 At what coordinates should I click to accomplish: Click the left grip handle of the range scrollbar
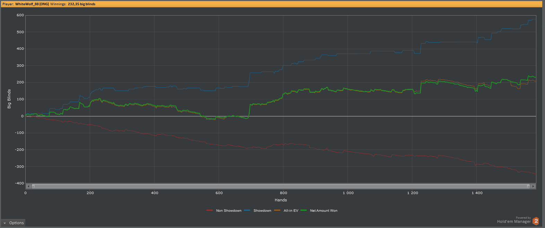point(33,186)
